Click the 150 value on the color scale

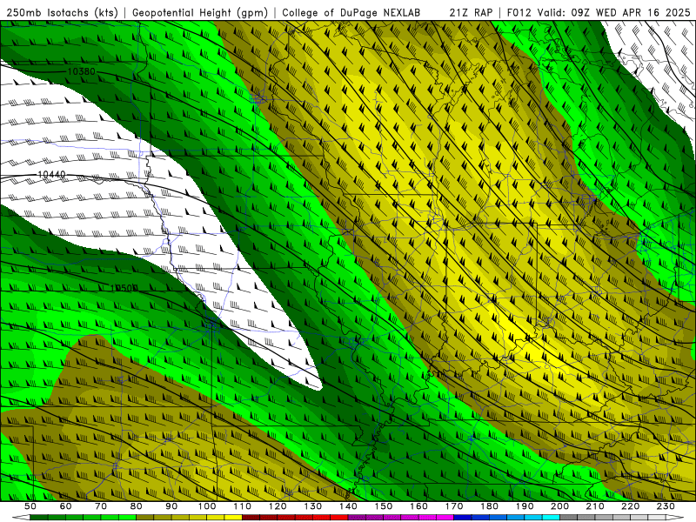coord(384,506)
